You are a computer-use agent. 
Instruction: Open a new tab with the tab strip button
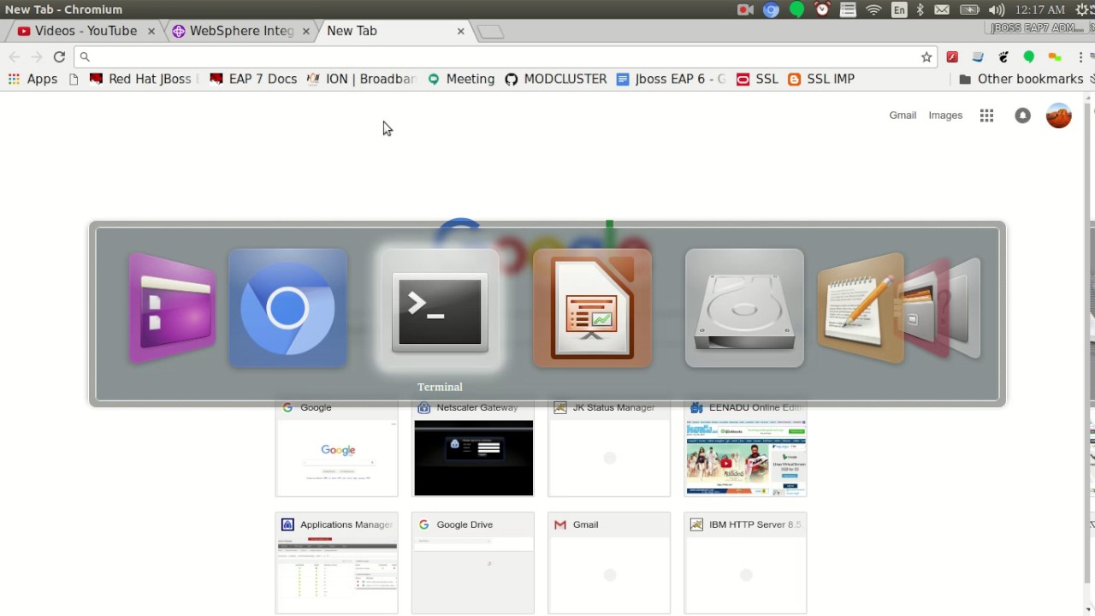click(490, 32)
